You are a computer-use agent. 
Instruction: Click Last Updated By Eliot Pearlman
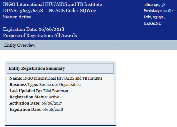[x=39, y=91]
